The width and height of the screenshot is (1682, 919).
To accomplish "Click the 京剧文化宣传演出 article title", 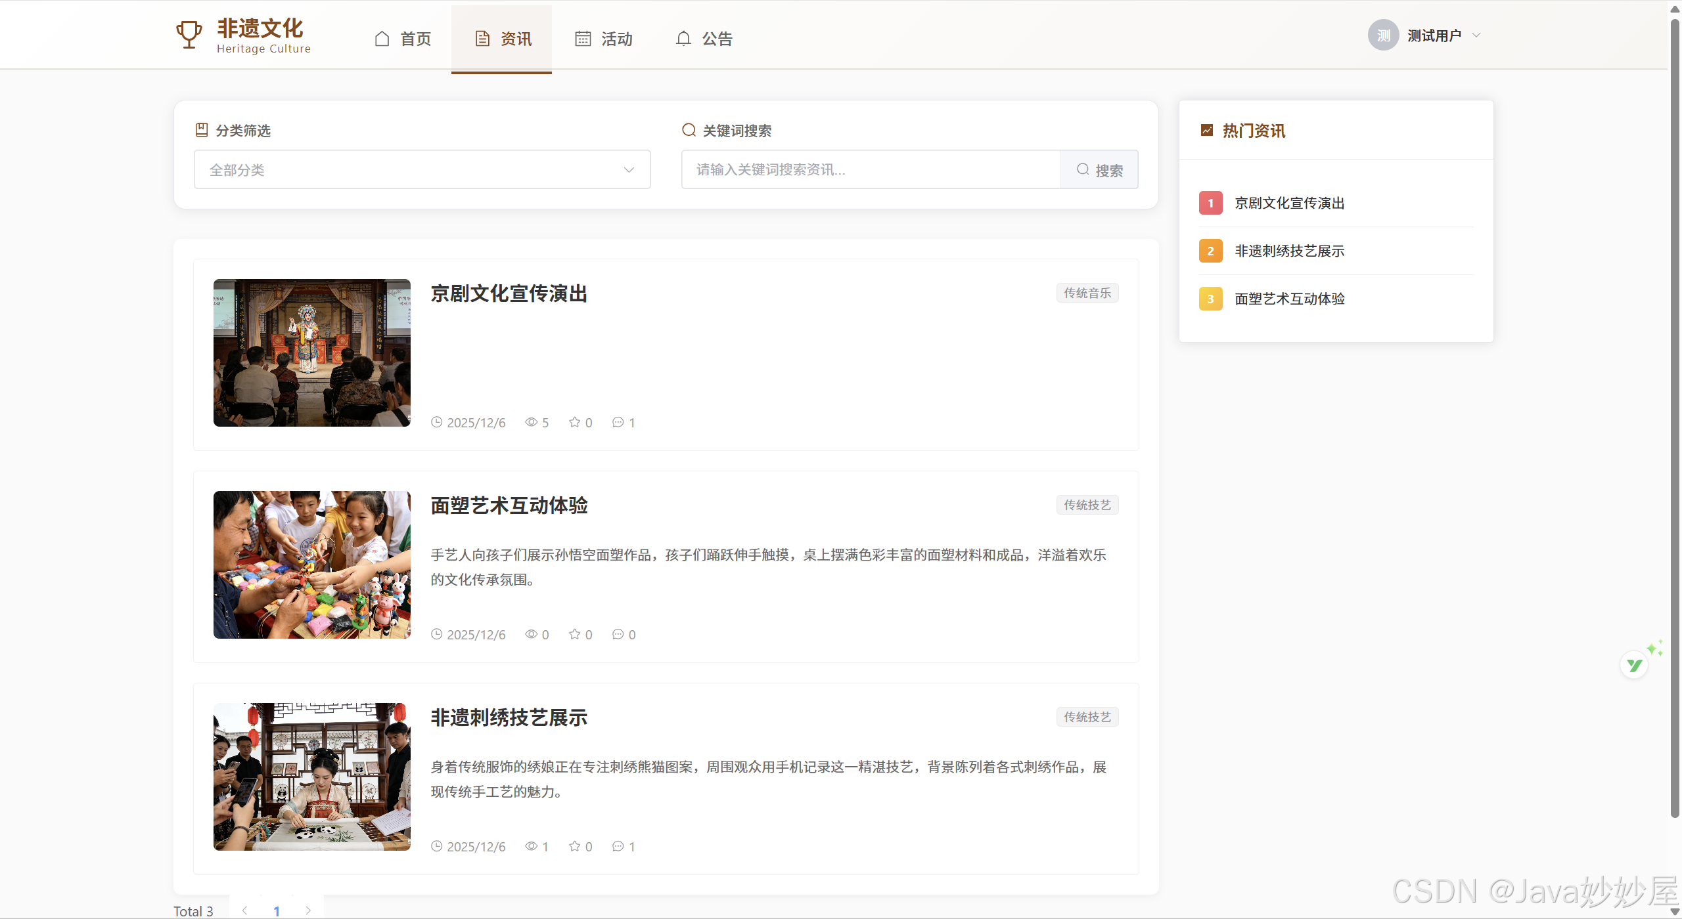I will (x=509, y=293).
